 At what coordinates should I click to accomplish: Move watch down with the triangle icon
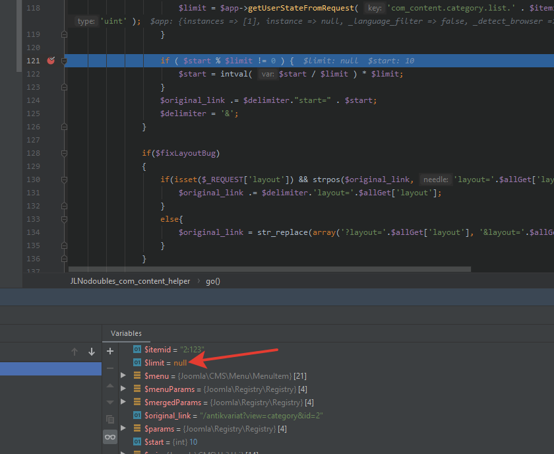[110, 403]
